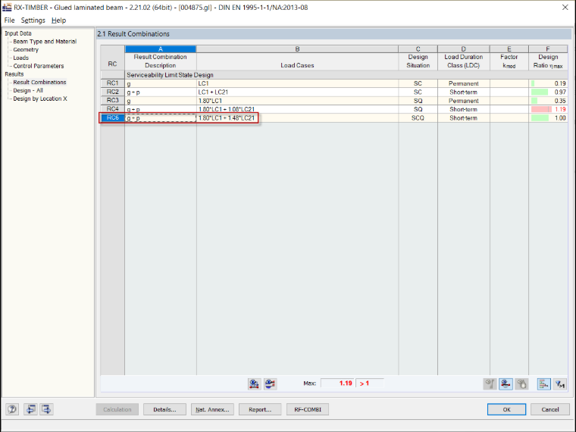Open Design by Location X
The width and height of the screenshot is (576, 432).
point(40,99)
